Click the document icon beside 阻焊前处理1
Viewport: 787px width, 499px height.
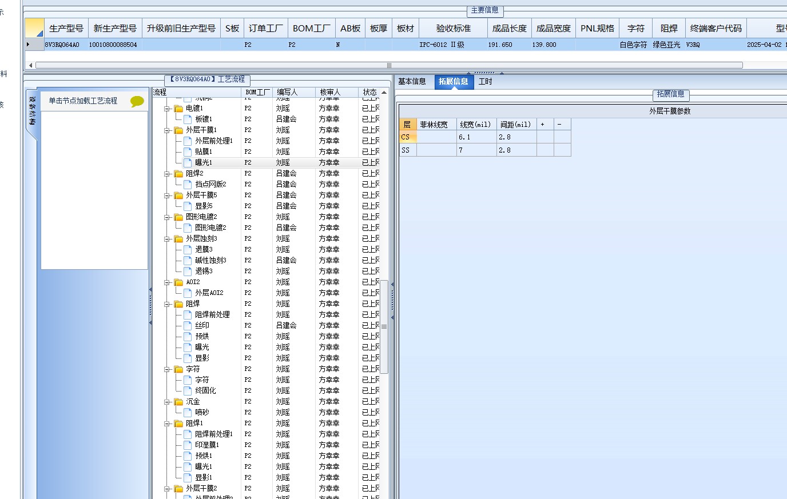[188, 434]
